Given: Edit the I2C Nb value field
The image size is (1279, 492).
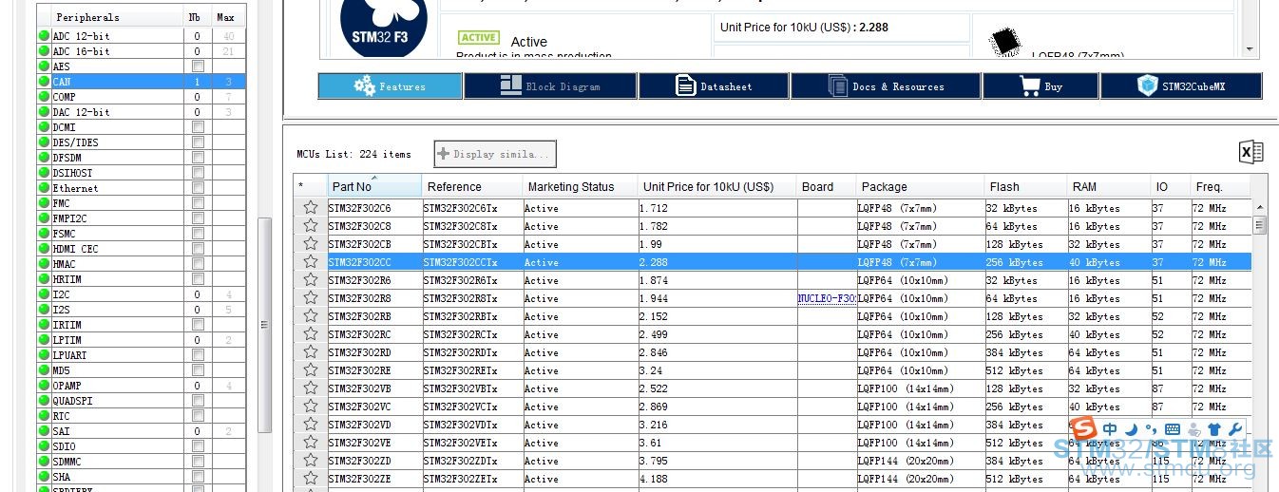Looking at the screenshot, I should coord(197,294).
